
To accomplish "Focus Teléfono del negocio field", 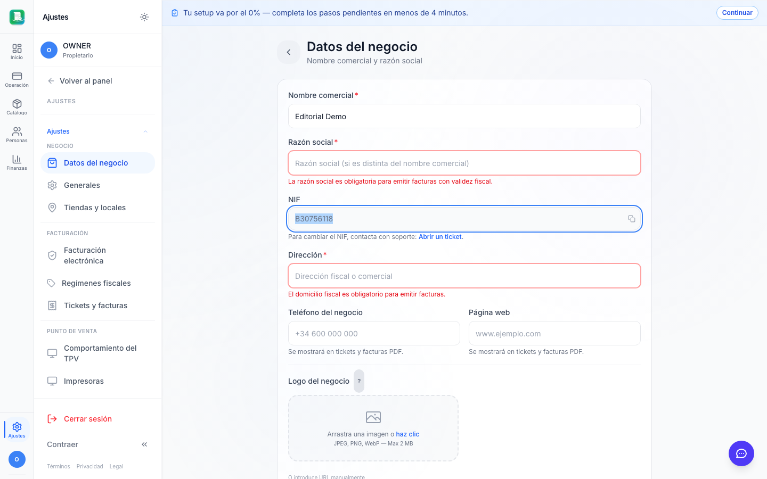I will tap(374, 333).
